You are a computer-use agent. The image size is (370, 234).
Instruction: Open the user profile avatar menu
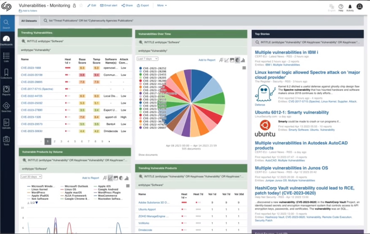(x=360, y=6)
